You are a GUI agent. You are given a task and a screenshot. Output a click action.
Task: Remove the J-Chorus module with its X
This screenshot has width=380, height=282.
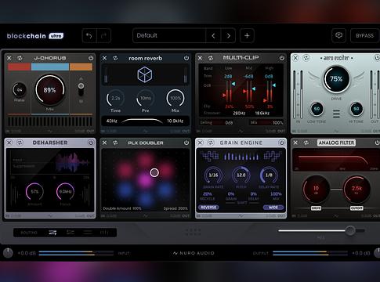[x=9, y=58]
